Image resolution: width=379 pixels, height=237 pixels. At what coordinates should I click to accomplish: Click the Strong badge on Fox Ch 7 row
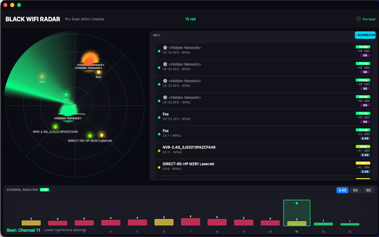pos(363,130)
